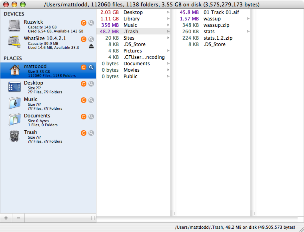Select the Ruzwick hard drive icon
Screen dimensions: 304x232
(14, 25)
